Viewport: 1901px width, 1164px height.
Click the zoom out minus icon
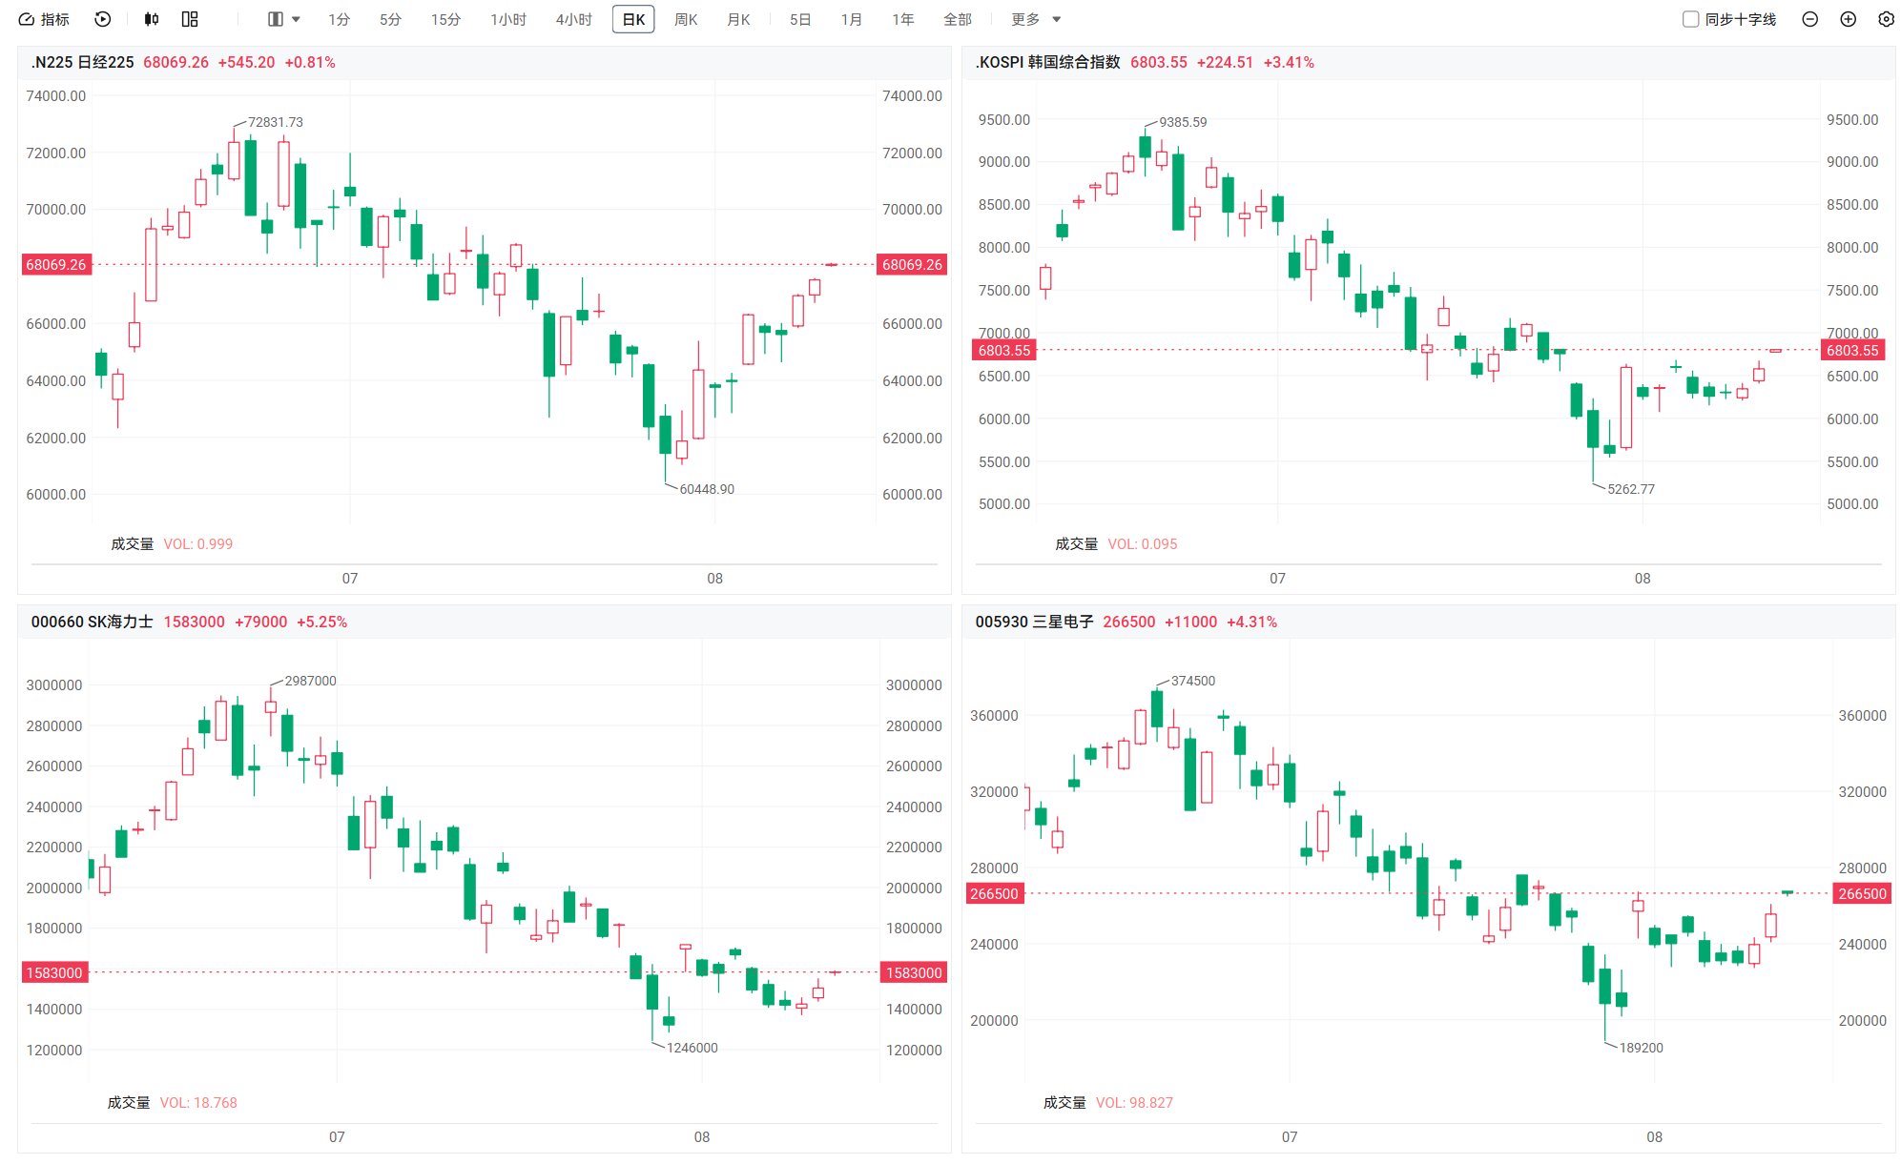coord(1809,19)
